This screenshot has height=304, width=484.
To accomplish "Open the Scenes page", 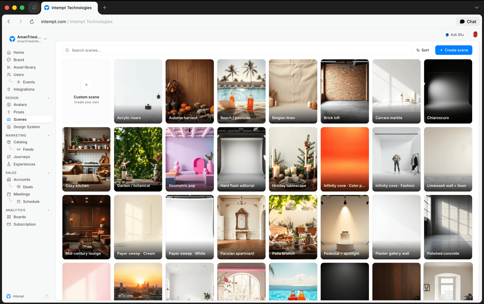I will click(x=28, y=119).
